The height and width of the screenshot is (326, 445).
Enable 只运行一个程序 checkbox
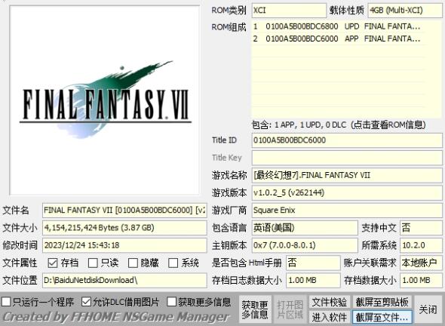click(x=6, y=302)
